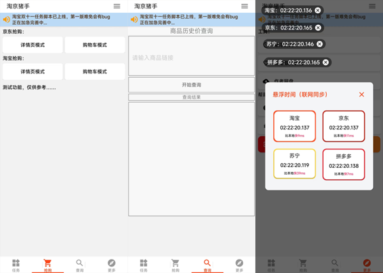The height and width of the screenshot is (273, 383).
Task: Choose 购物车模式 under 淘宝抢购
Action: click(x=94, y=71)
